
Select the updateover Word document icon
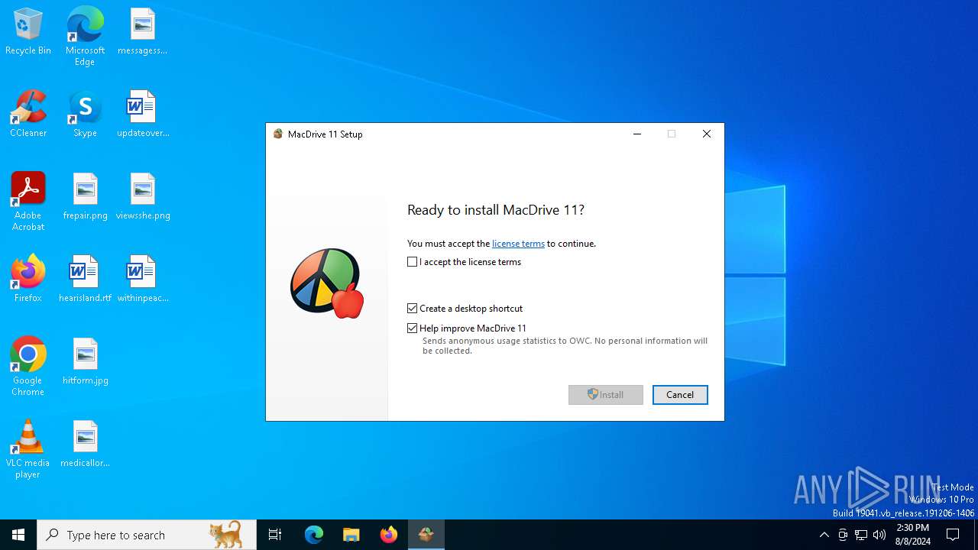coord(143,115)
